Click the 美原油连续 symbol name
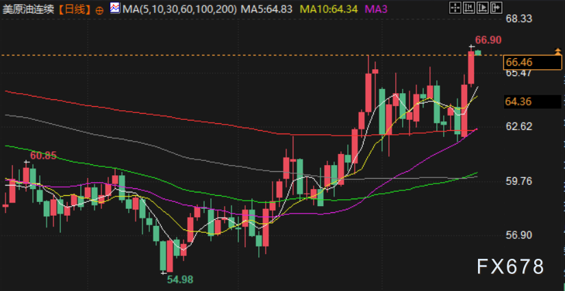 click(x=28, y=10)
